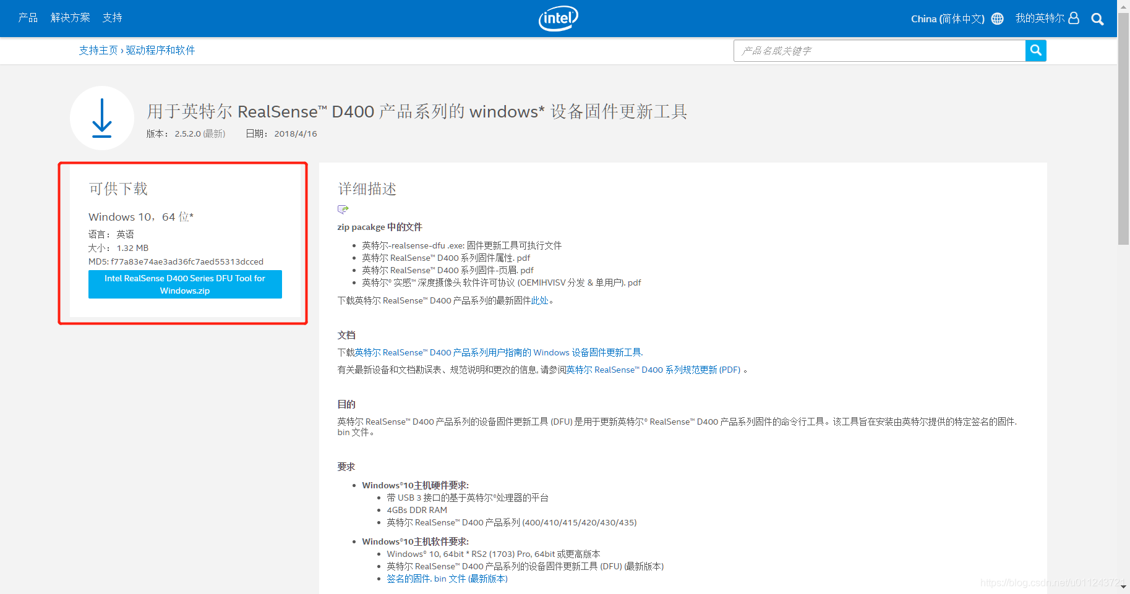This screenshot has width=1130, height=594.
Task: Open the 产品 menu
Action: click(28, 17)
